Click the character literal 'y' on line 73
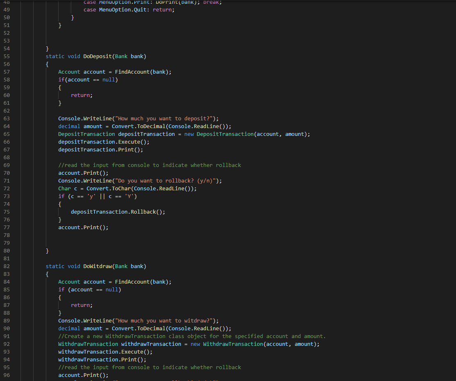The height and width of the screenshot is (381, 456). coord(91,196)
